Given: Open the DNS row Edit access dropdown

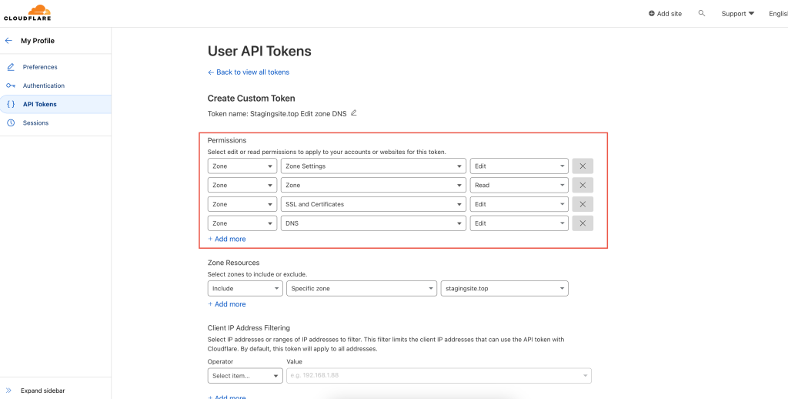Looking at the screenshot, I should 519,223.
